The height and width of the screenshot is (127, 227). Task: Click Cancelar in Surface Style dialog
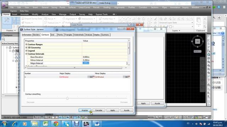(99, 110)
